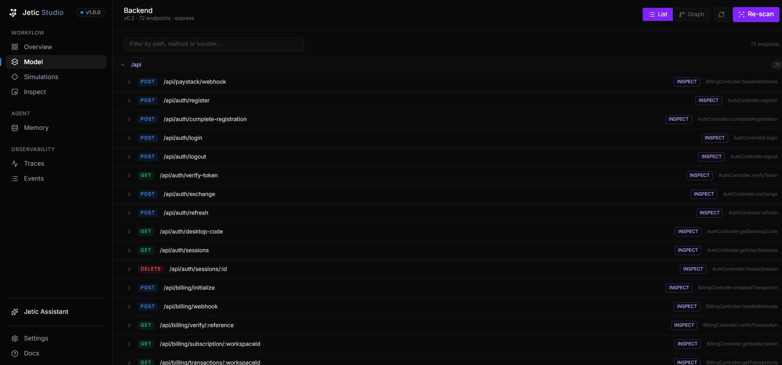Expand the /api/auth/register endpoint row
782x365 pixels.
[129, 101]
